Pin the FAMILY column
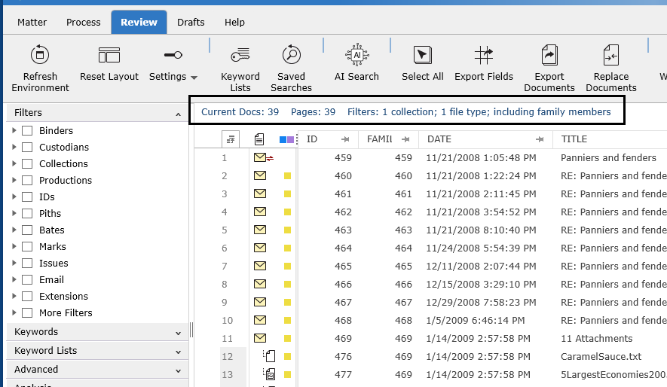 [x=405, y=139]
